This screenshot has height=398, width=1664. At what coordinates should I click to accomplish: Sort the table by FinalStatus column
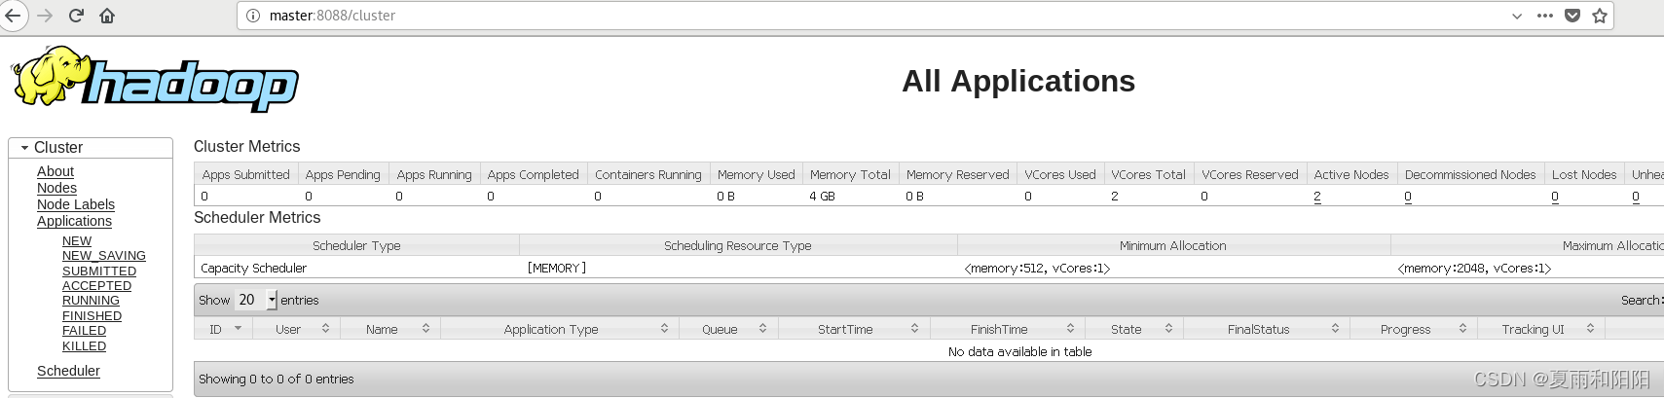pos(1267,329)
